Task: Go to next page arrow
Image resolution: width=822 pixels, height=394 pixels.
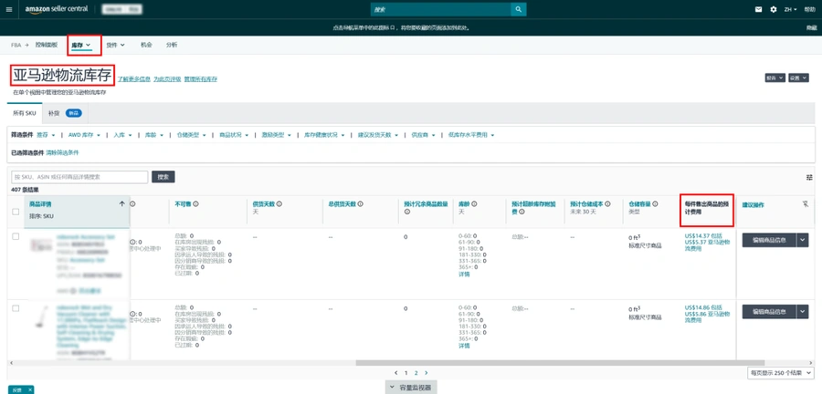Action: 427,373
